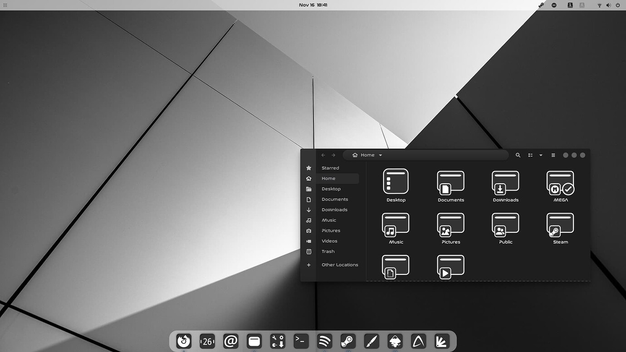Click the Steam tray icon in the top bar

tap(541, 5)
